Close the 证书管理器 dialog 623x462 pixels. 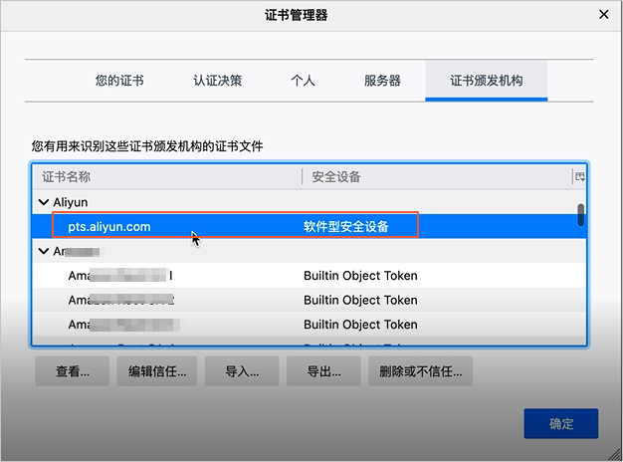604,15
